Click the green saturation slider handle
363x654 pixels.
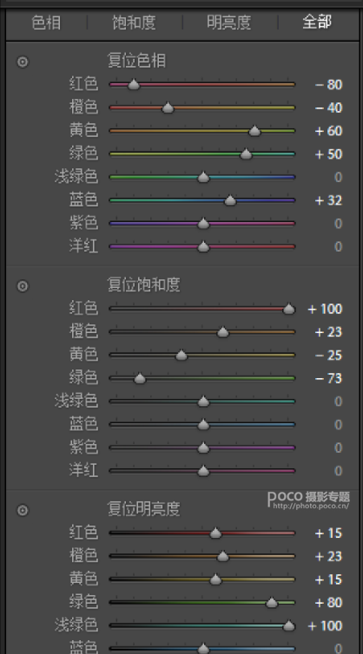click(x=140, y=379)
